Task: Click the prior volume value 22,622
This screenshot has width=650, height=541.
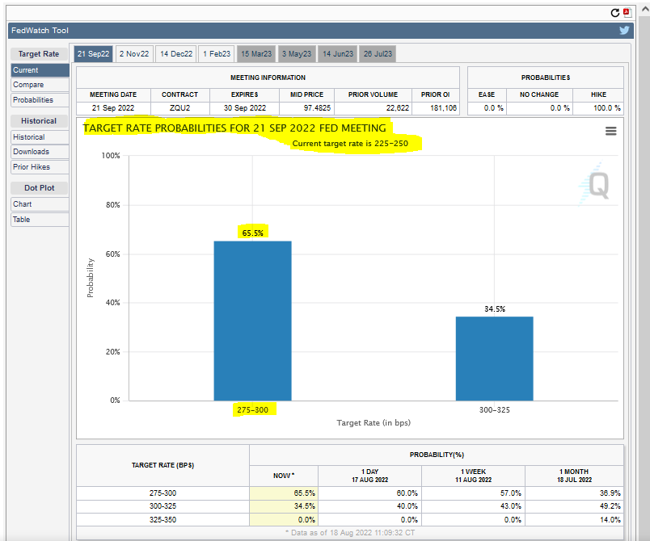Action: pos(398,108)
